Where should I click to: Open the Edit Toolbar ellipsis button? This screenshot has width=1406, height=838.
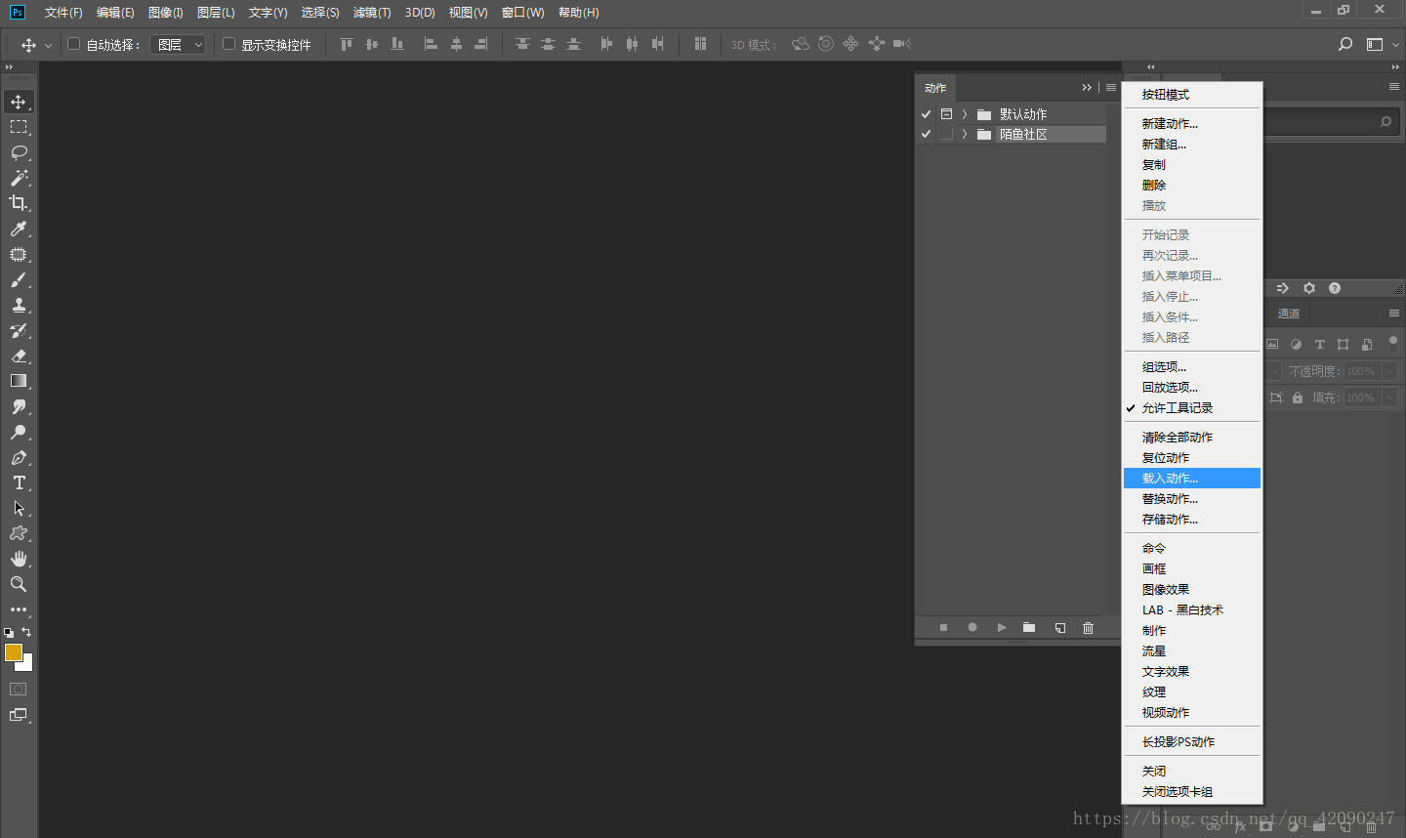(x=19, y=609)
